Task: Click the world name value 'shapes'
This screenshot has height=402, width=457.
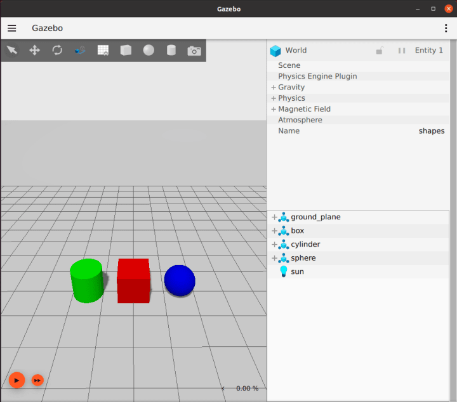Action: click(432, 131)
